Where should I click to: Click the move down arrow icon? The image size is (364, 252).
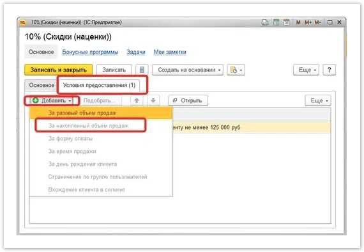pyautogui.click(x=153, y=100)
